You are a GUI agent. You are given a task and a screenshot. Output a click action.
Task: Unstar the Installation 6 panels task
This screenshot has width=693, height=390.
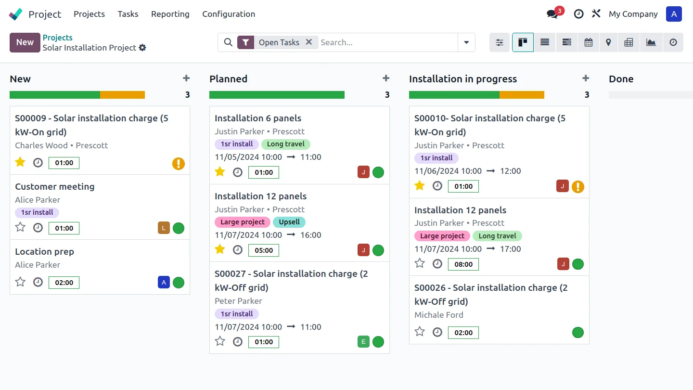(x=220, y=172)
